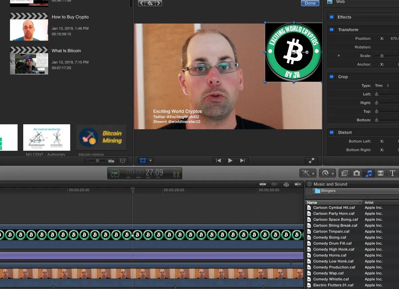Select Cartoon Timpani.caf

click(331, 232)
